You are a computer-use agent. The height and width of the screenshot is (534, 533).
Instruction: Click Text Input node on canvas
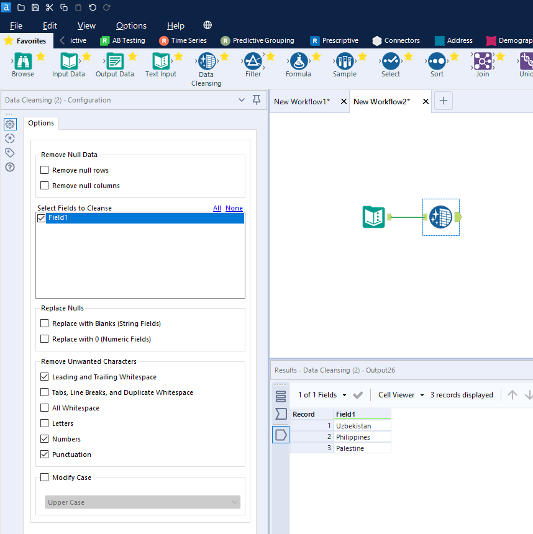(x=374, y=217)
